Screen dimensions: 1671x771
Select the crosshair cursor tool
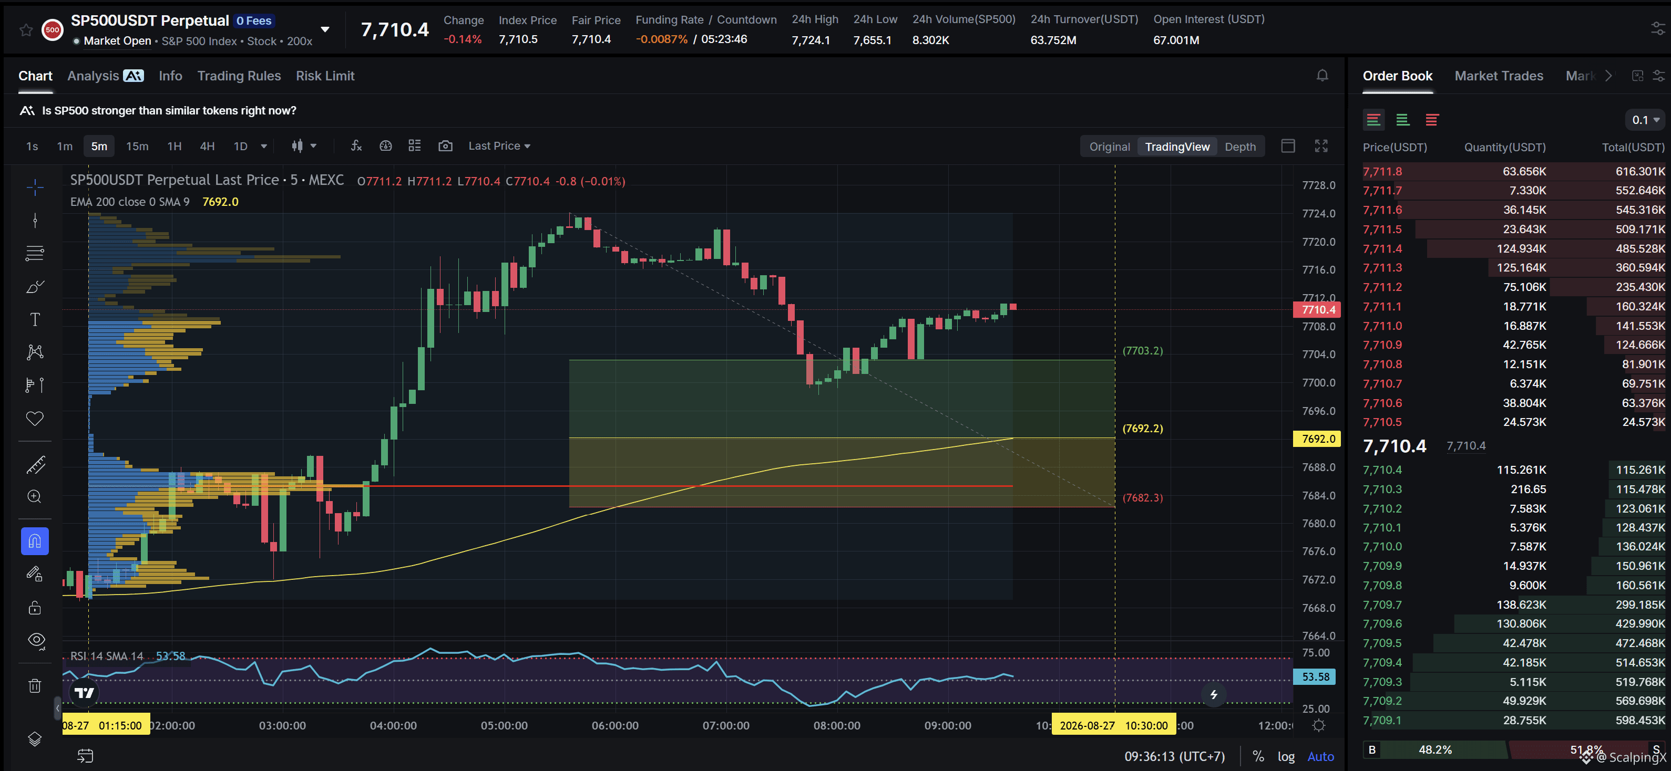[35, 188]
